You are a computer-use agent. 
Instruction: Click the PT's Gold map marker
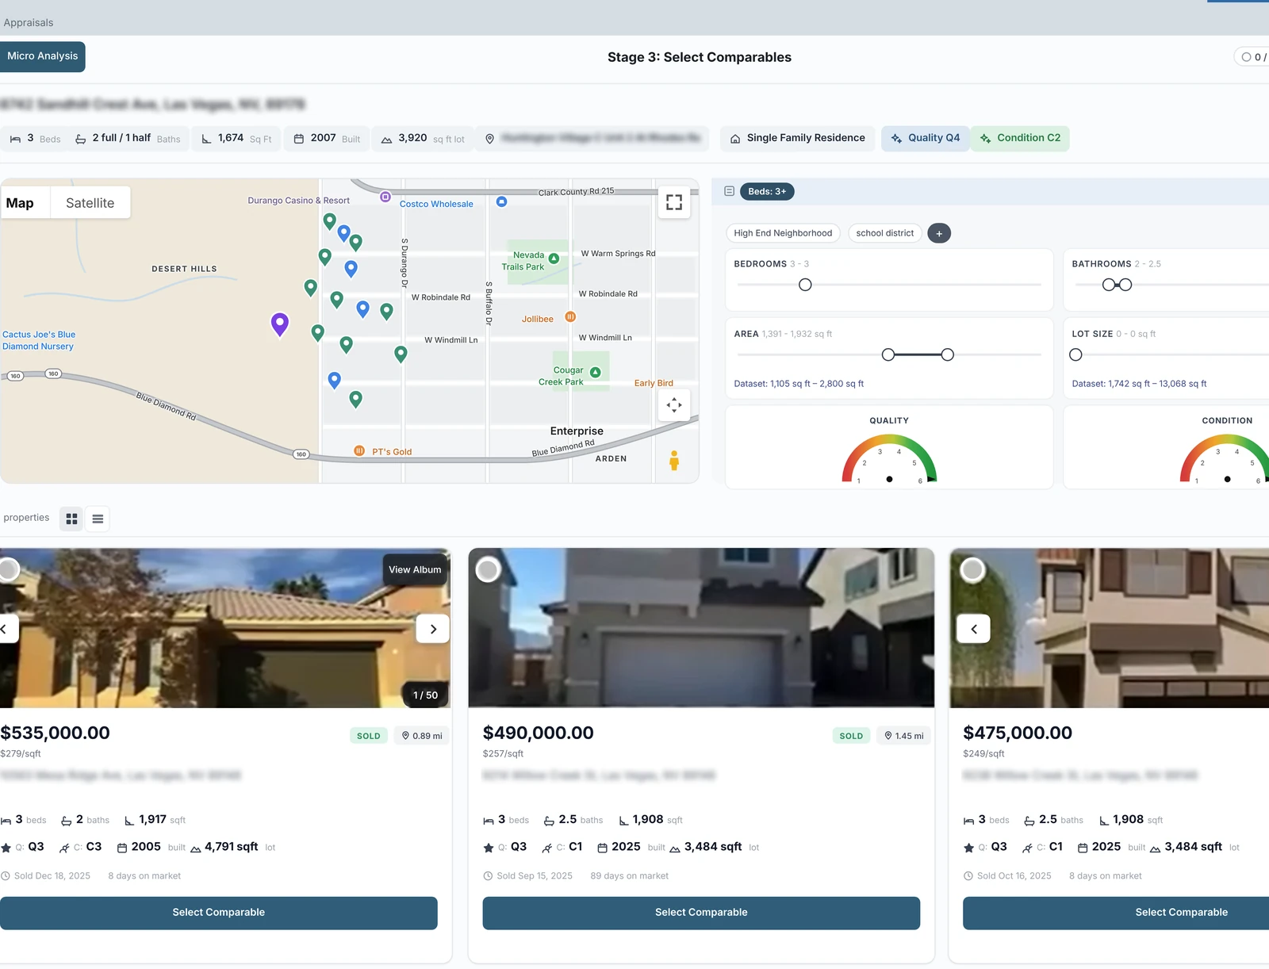(359, 450)
